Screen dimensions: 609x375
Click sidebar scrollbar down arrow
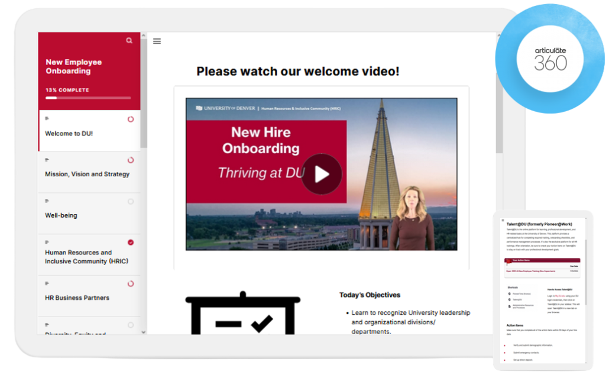[144, 332]
